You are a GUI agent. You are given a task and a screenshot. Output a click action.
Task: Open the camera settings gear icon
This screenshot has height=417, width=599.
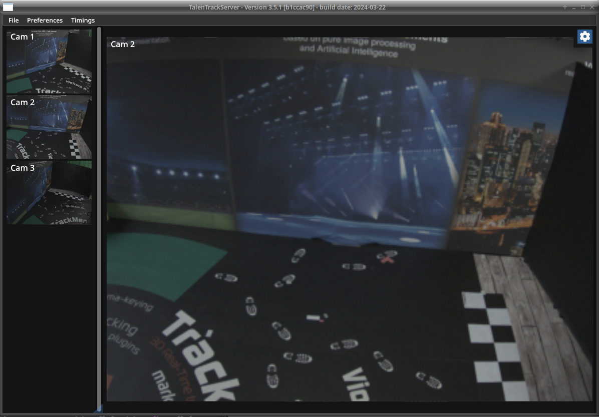584,37
